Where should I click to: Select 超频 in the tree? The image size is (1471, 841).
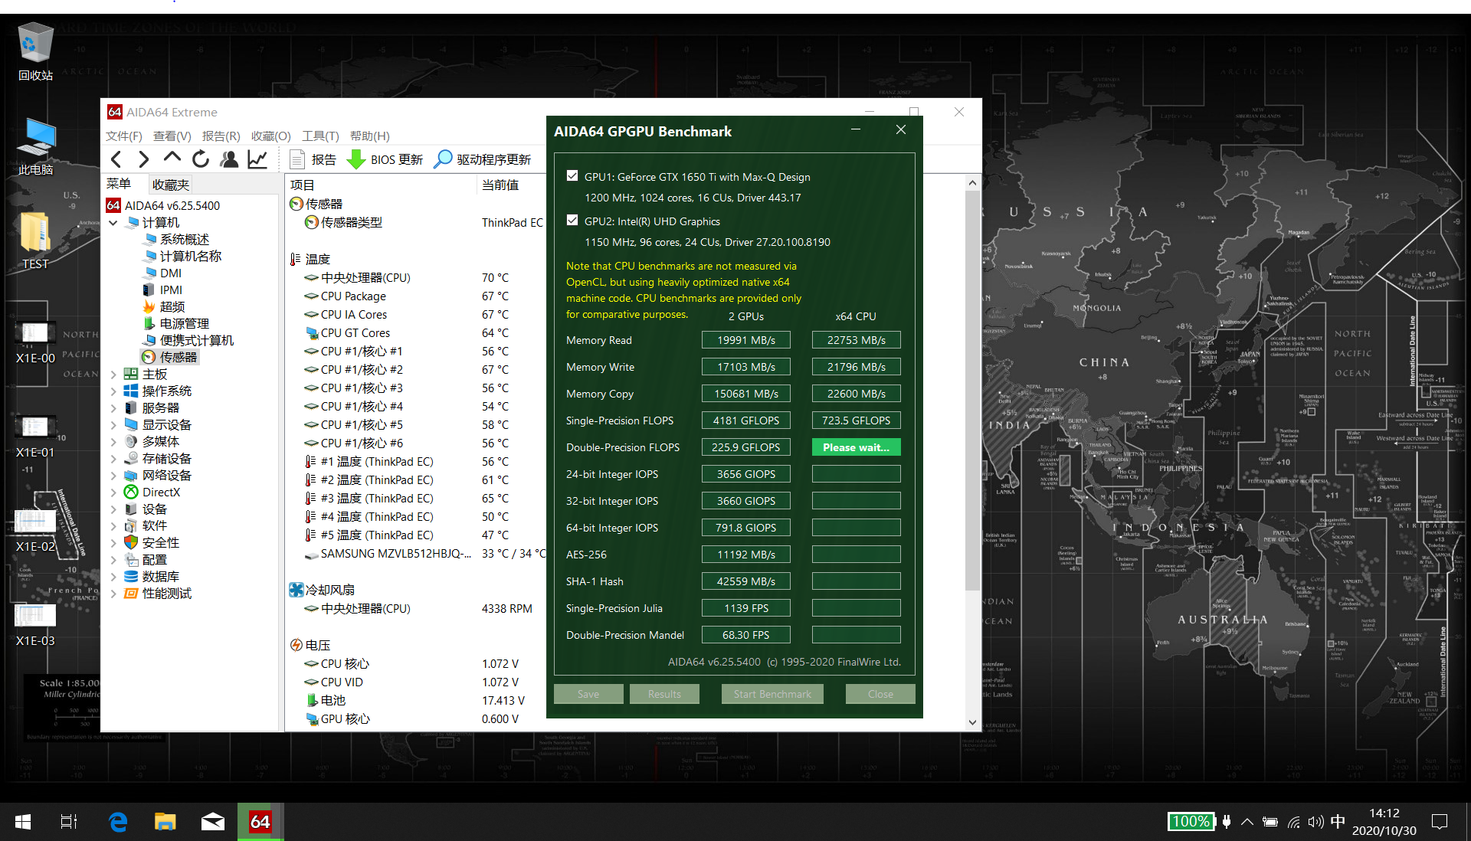(164, 307)
